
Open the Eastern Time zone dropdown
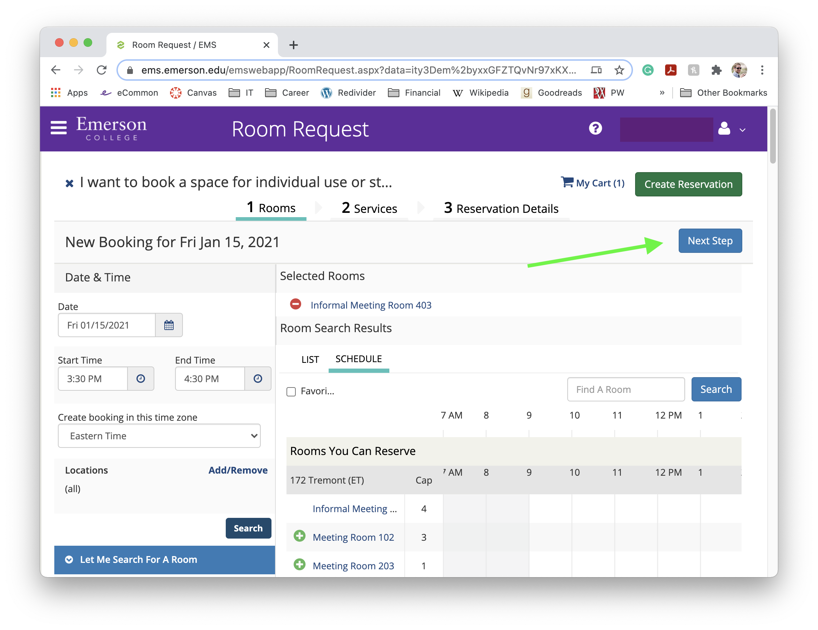159,436
